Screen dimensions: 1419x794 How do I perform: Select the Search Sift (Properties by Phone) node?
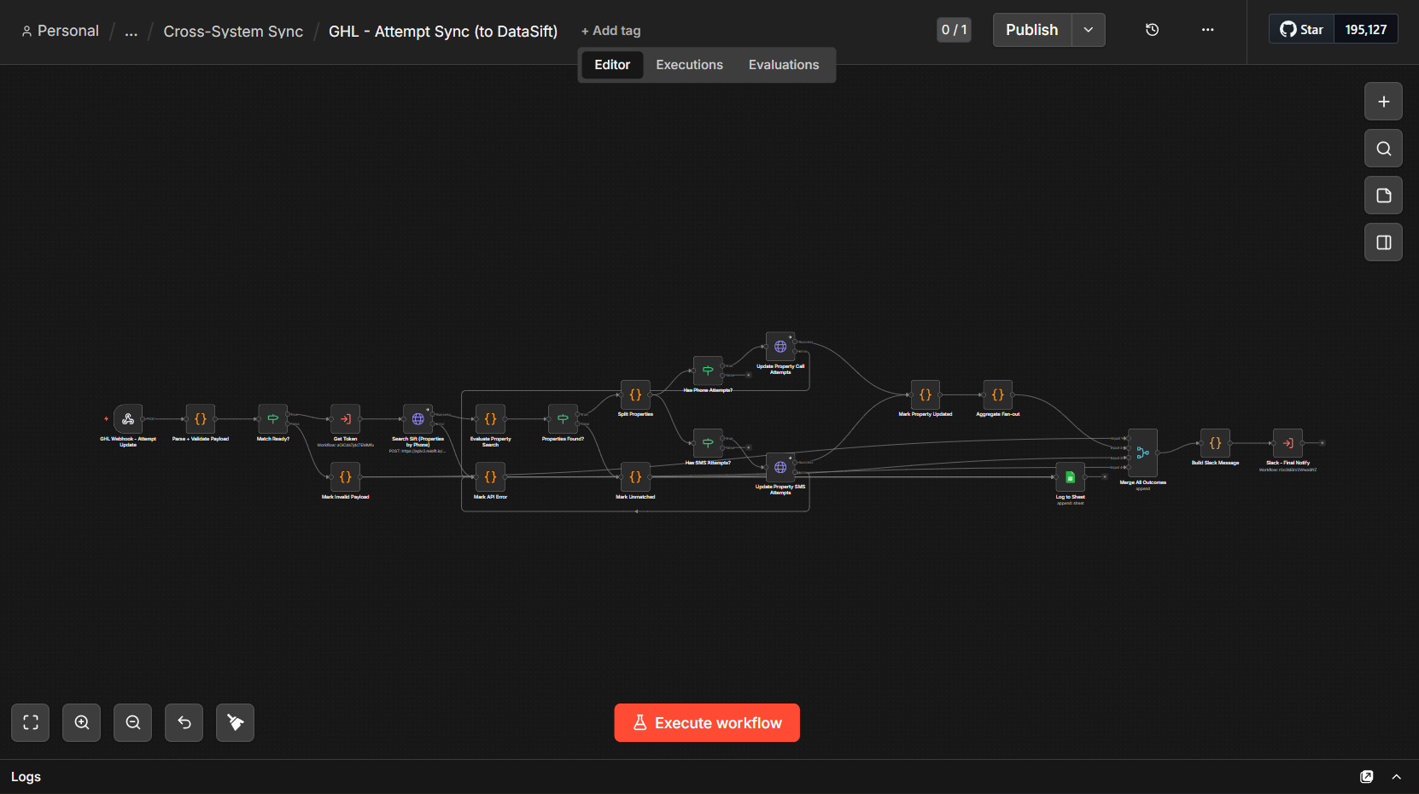click(x=418, y=419)
